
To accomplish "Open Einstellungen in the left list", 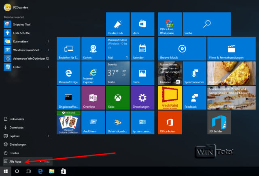I will pos(15,145).
